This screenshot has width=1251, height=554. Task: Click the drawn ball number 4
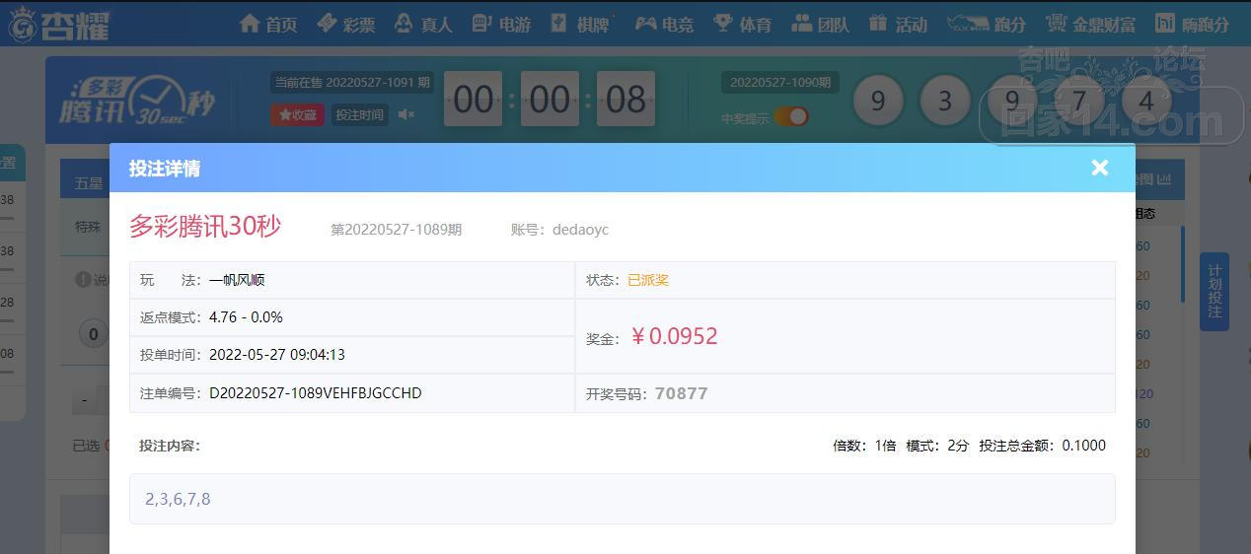click(x=1146, y=101)
